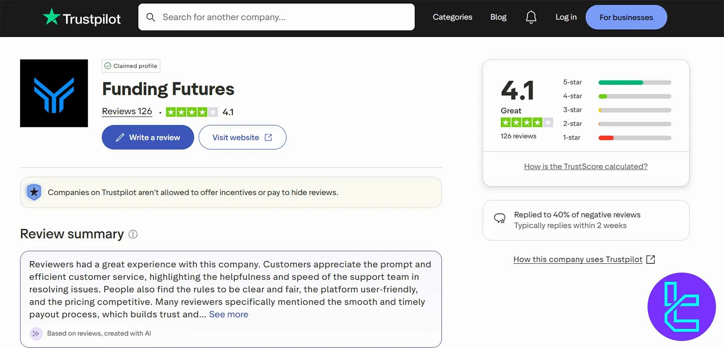Image resolution: width=724 pixels, height=349 pixels.
Task: Click the Visit website button
Action: [242, 138]
